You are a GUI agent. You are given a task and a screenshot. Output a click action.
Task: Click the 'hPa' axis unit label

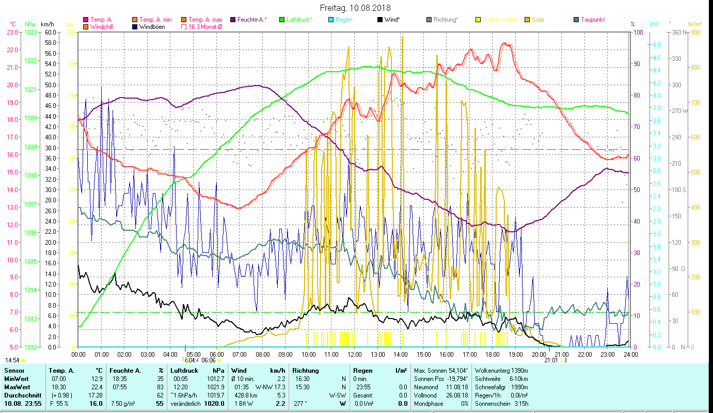[30, 24]
